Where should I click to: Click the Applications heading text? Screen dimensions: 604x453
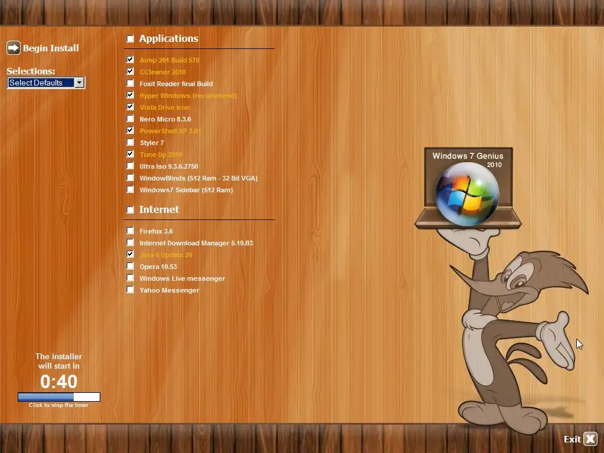coord(169,38)
